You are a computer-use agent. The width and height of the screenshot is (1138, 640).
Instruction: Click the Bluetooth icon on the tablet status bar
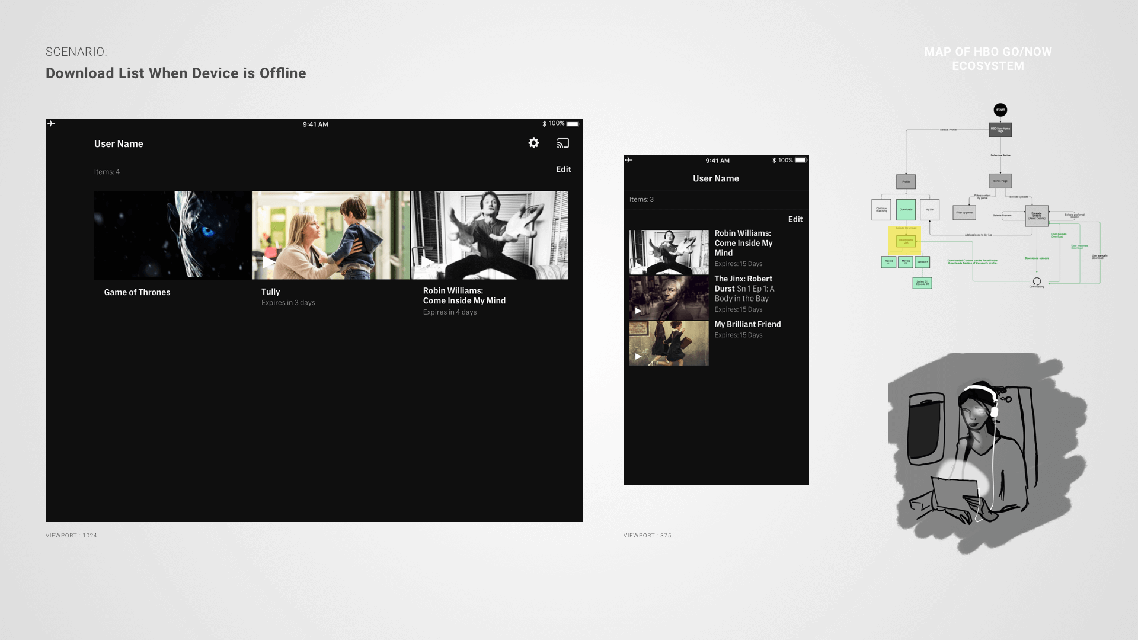pos(544,124)
